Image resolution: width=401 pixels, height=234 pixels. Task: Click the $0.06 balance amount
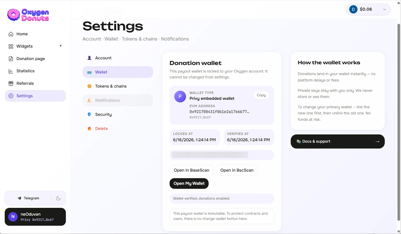click(x=366, y=10)
